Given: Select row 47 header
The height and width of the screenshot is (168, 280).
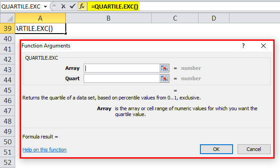Looking at the screenshot, I should coord(8,111).
